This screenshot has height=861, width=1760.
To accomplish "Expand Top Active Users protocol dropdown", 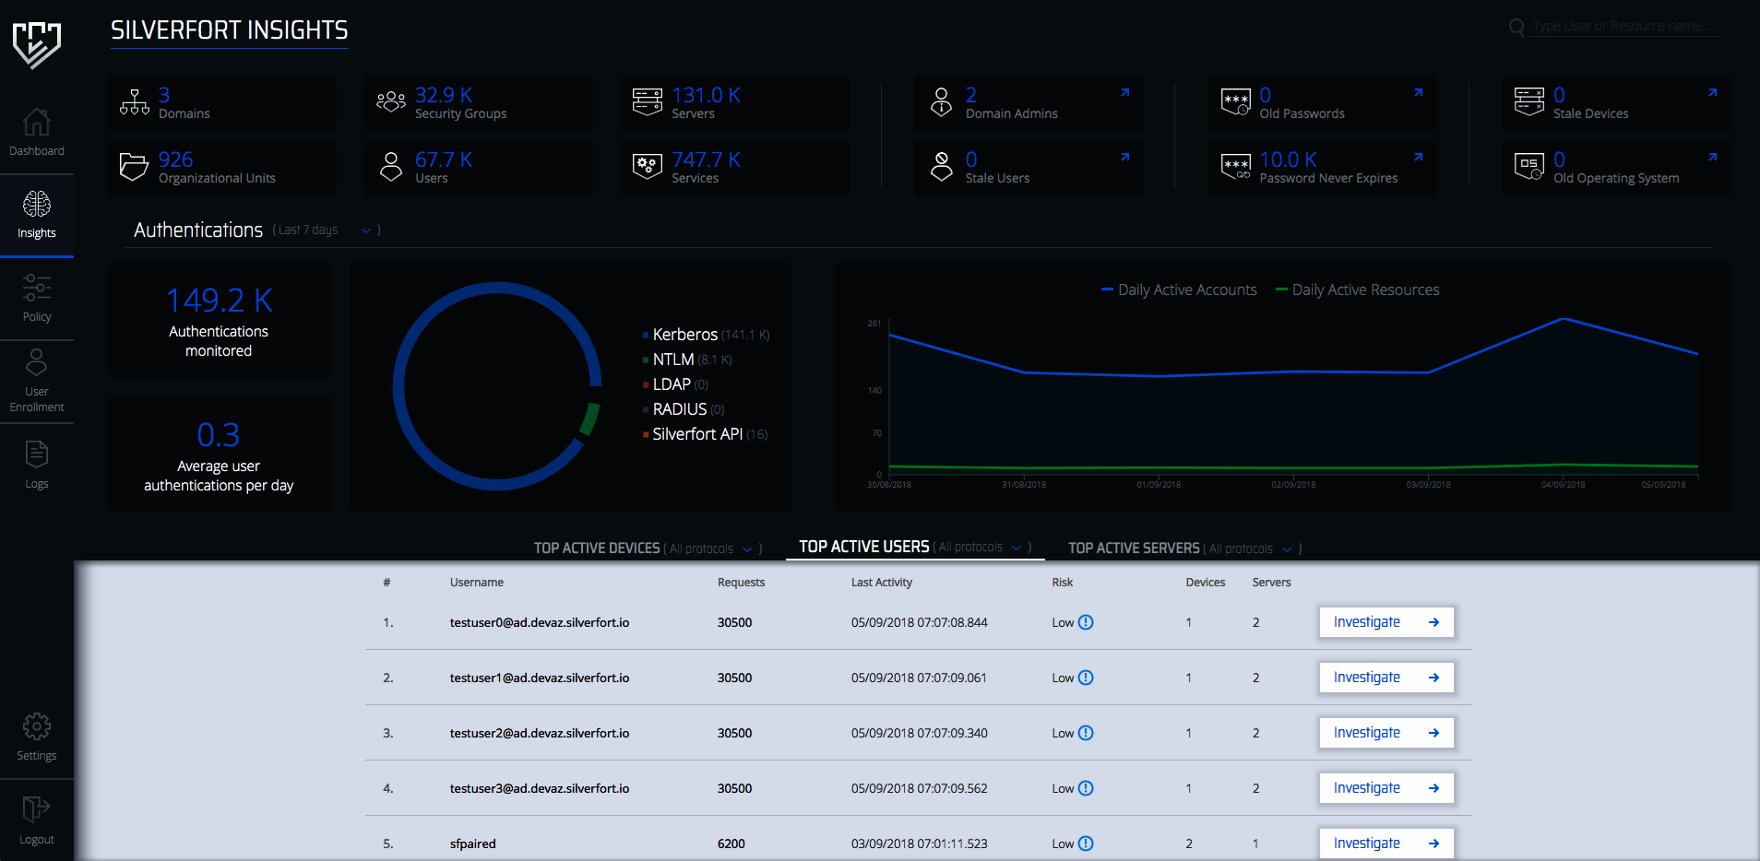I will pos(1017,548).
